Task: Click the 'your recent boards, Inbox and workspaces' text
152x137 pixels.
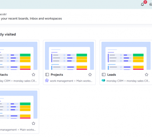Action: (32, 19)
